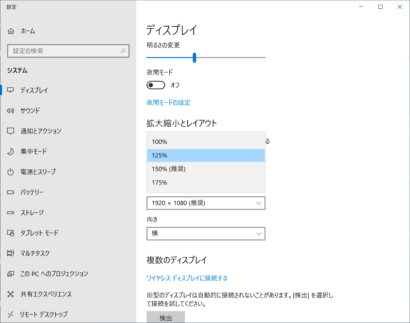This screenshot has width=410, height=323.
Task: Expand the orientation (向き) dropdown
Action: (x=206, y=234)
